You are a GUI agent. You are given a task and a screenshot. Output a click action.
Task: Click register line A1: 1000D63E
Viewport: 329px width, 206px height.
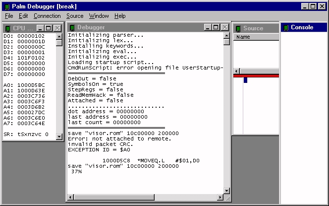[x=24, y=91]
